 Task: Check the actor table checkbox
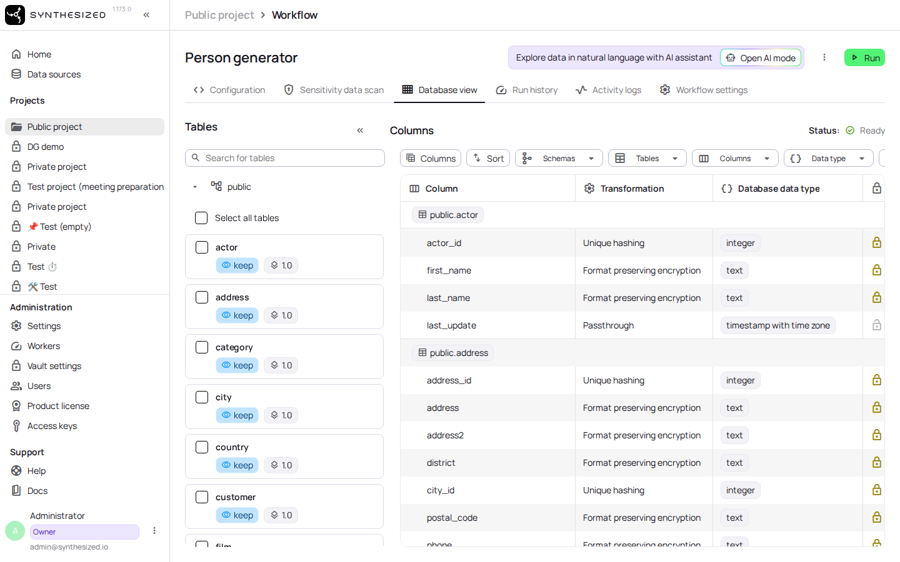point(202,247)
